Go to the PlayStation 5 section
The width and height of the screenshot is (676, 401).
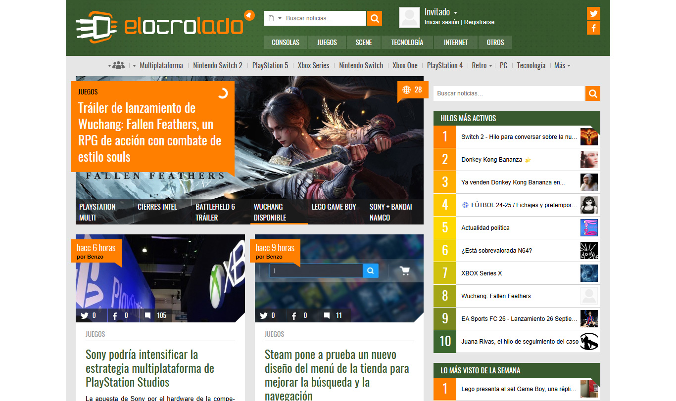pos(270,65)
